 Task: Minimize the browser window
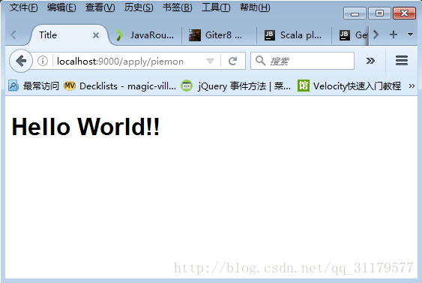(355, 14)
